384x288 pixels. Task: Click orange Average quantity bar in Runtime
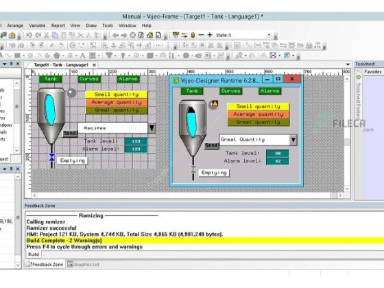(259, 114)
